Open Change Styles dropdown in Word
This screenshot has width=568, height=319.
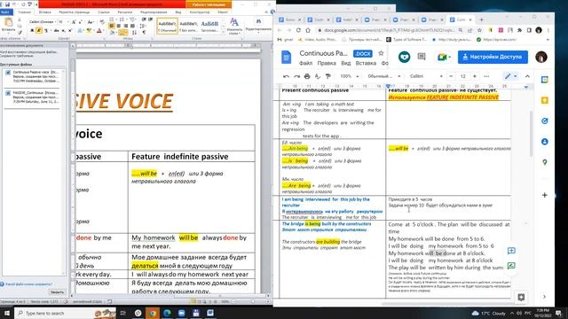234,26
